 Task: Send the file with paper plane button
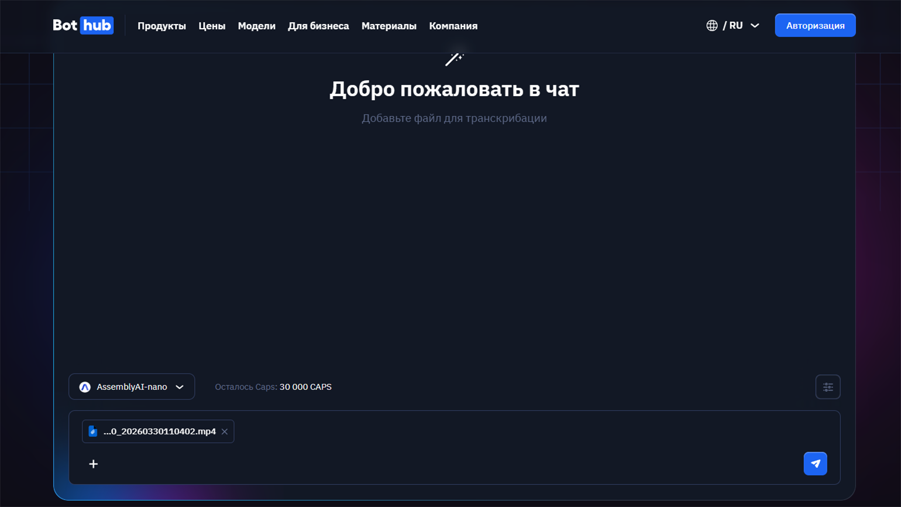tap(814, 464)
